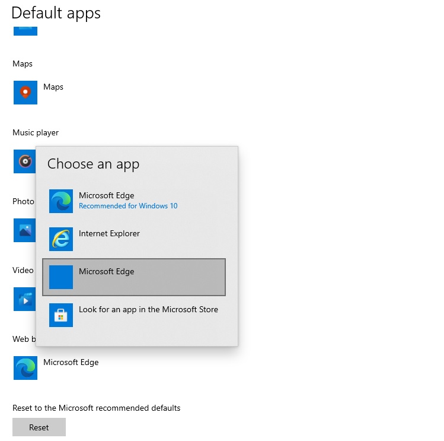Viewport: 444px width, 441px height.
Task: Click the blank blue Microsoft Edge icon
Action: [x=61, y=277]
